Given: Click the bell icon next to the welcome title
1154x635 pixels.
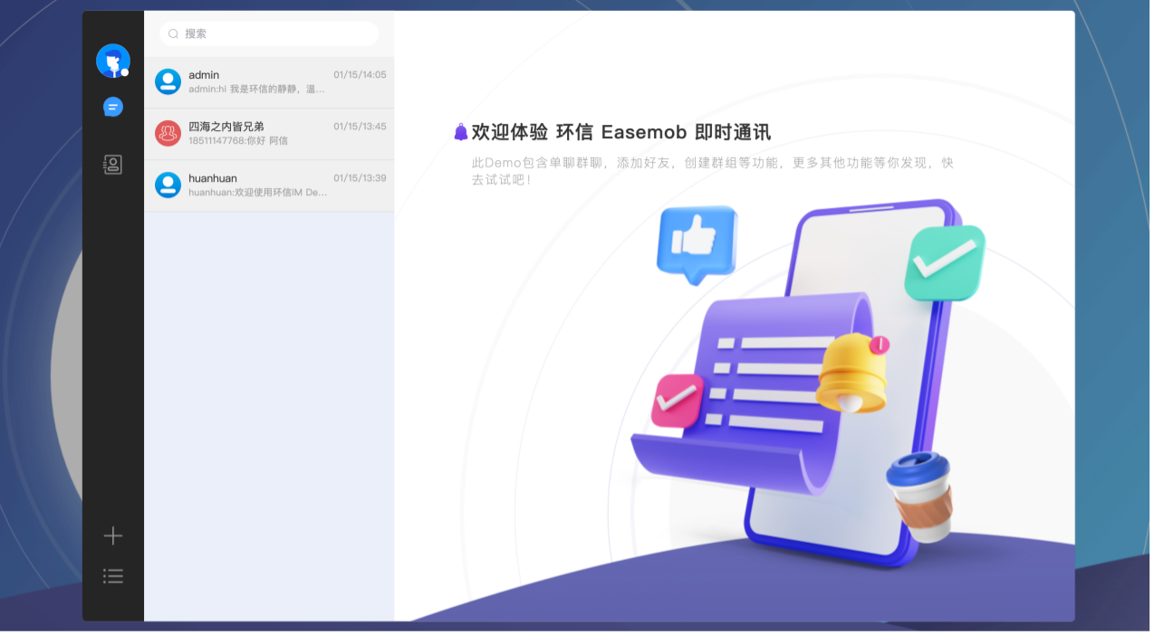Looking at the screenshot, I should pyautogui.click(x=461, y=130).
